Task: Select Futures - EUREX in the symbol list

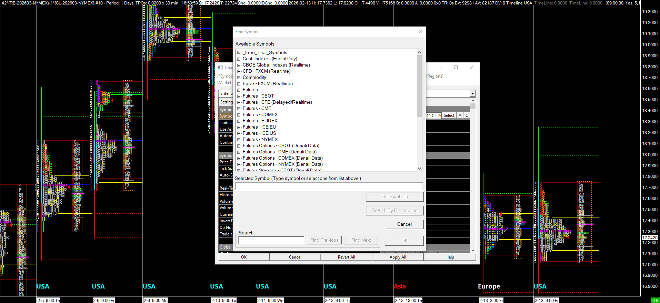Action: (260, 121)
